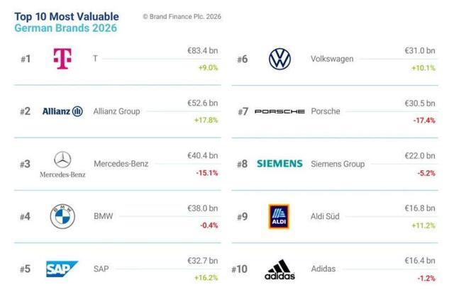Click the blue SAP logo
454x304 pixels.
pos(62,269)
